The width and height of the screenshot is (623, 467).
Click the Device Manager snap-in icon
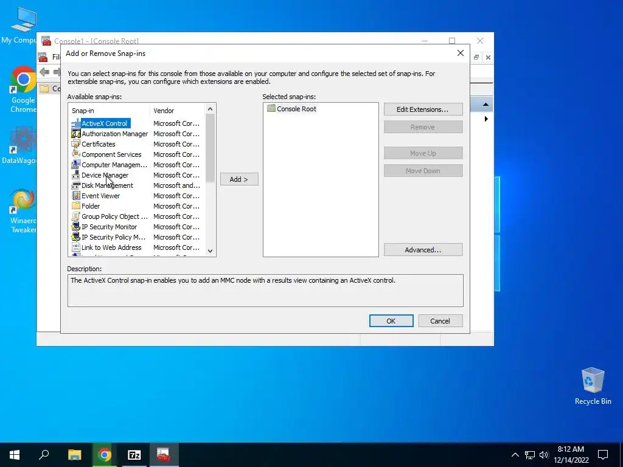[75, 175]
